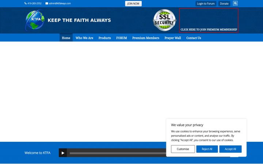Click the Donate button
263x164 pixels.
(224, 4)
